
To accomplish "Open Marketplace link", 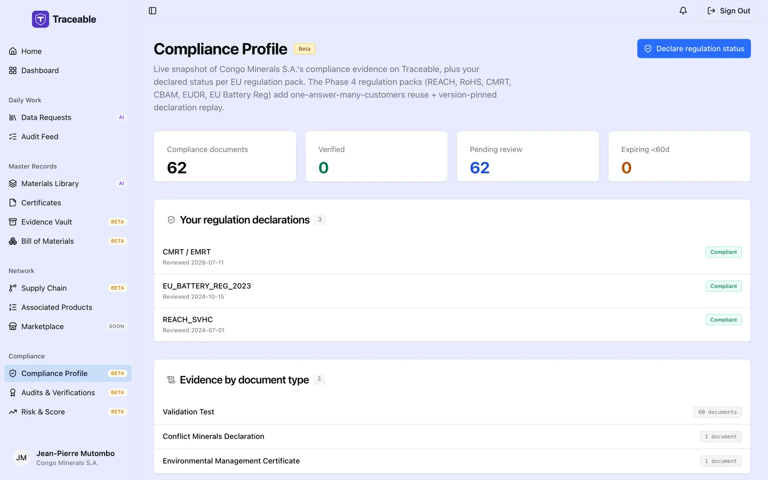I will (68, 326).
